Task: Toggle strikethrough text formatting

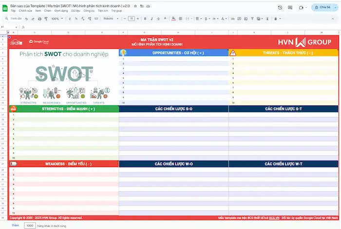Action: tap(159, 19)
